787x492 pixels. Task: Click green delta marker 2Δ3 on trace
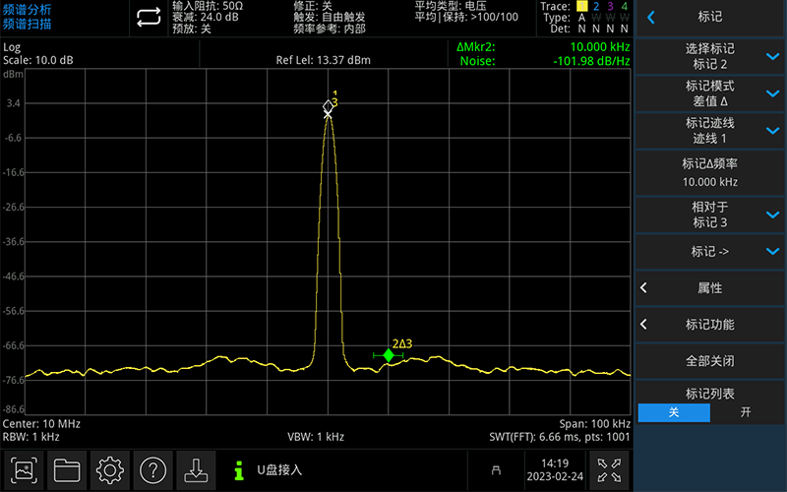(x=389, y=355)
